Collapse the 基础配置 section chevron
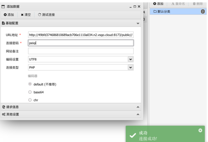This screenshot has width=208, height=142. tap(138, 23)
